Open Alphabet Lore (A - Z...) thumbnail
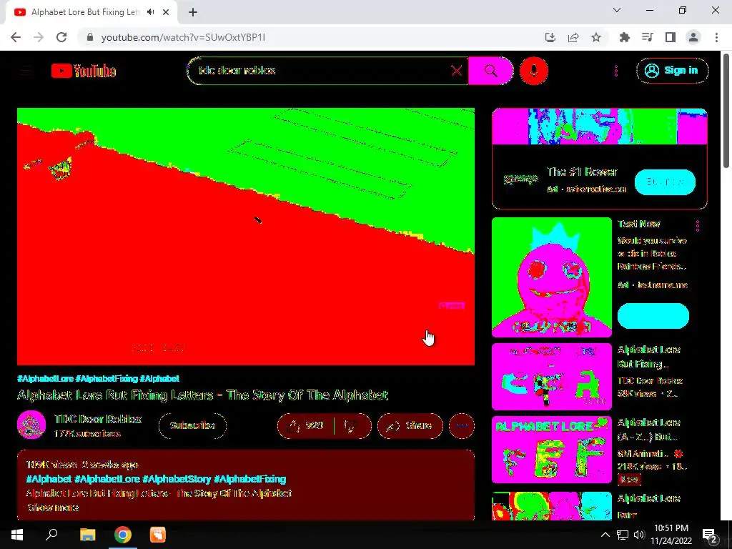732x549 pixels. click(551, 450)
